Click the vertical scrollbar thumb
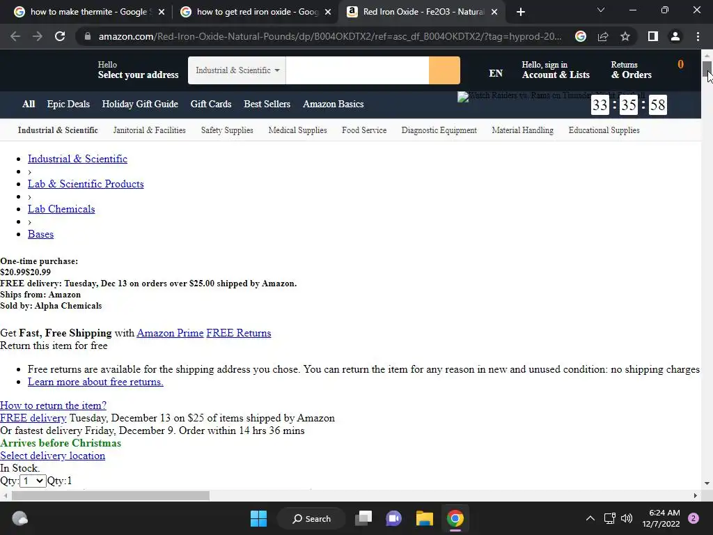Screen dimensions: 713x535 (707, 69)
